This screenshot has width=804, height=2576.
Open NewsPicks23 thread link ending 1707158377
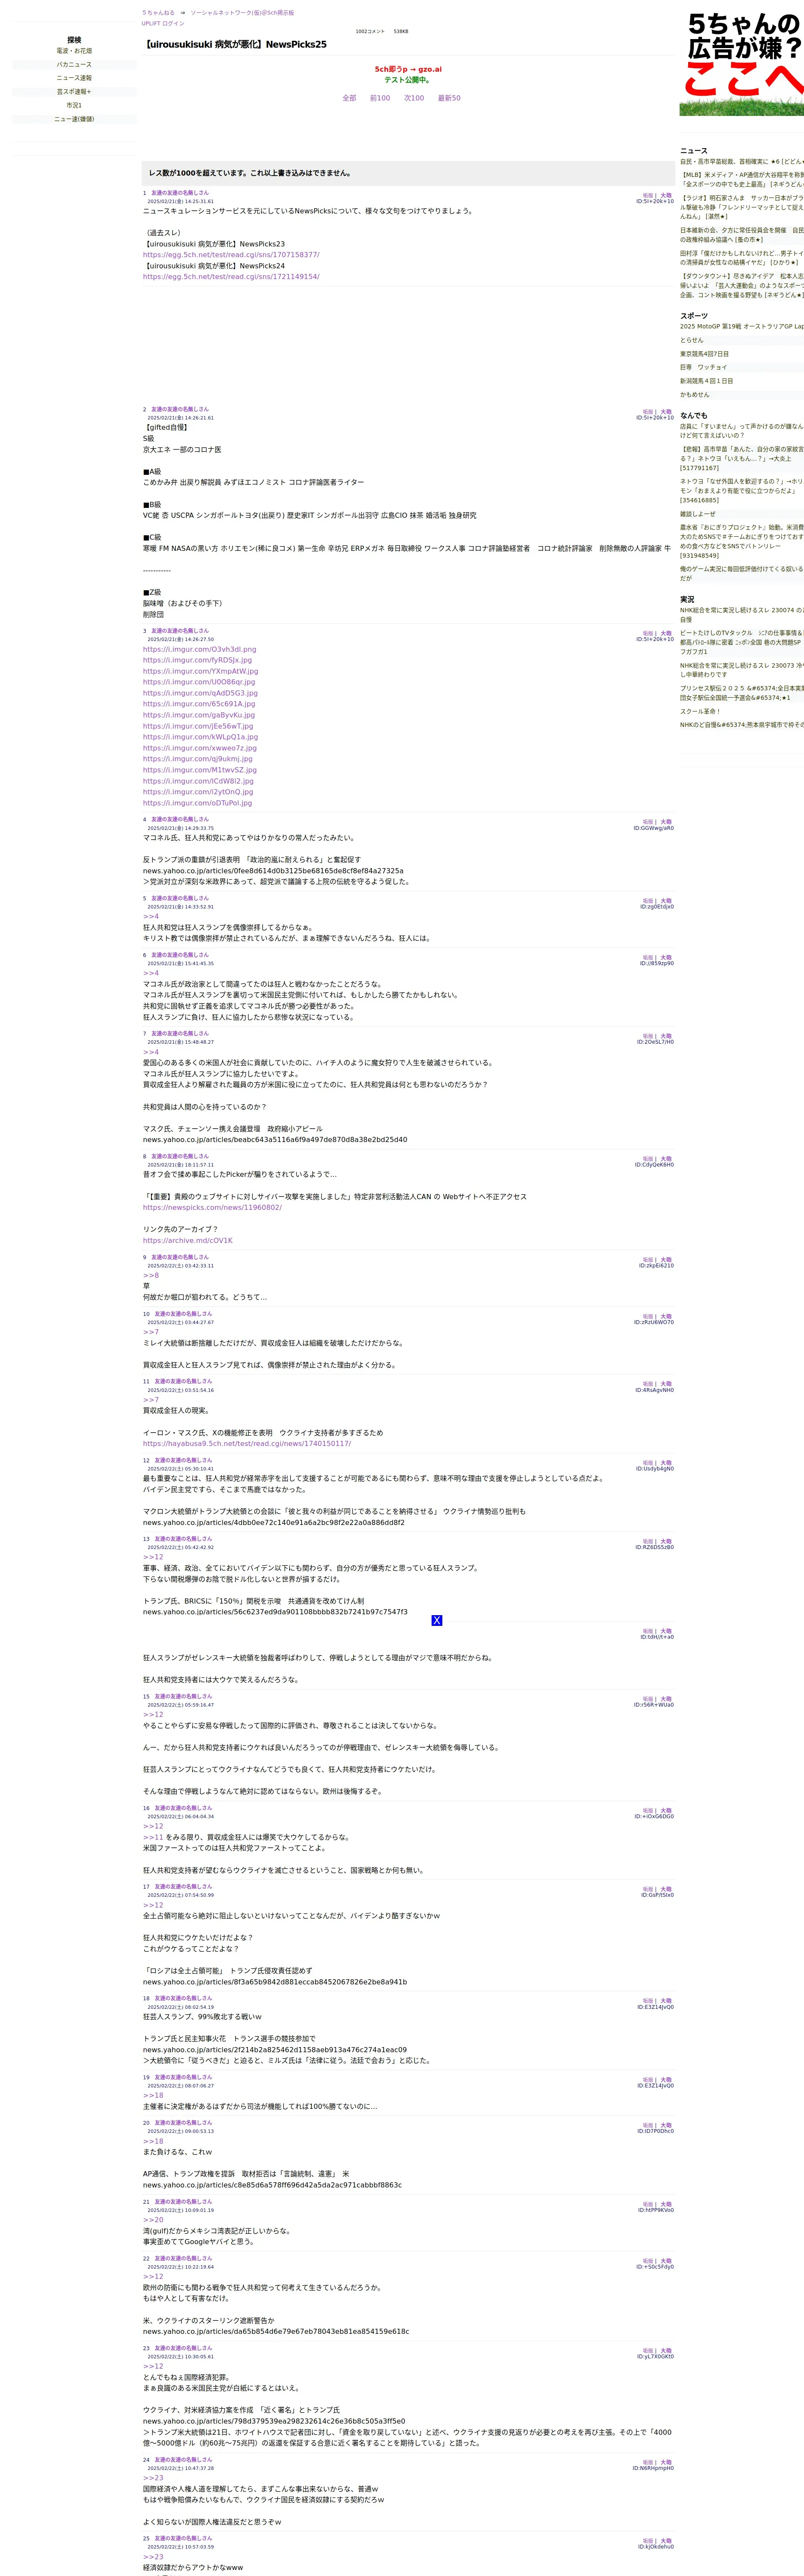click(231, 255)
